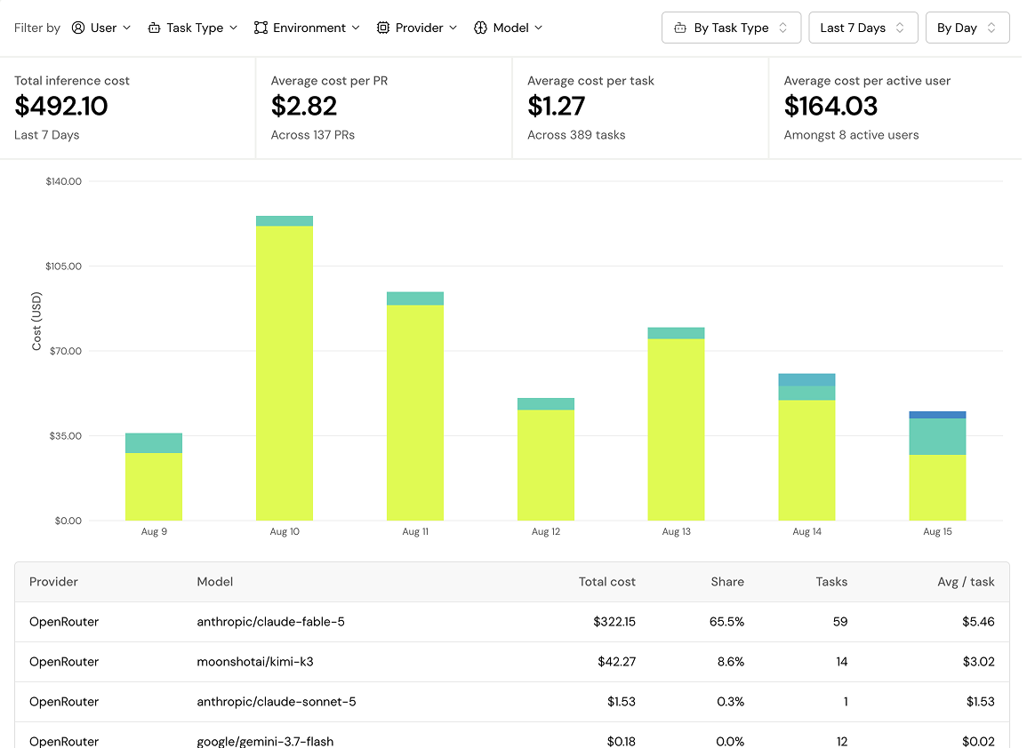Viewport: 1027px width, 748px height.
Task: Expand the Model filter chevron
Action: pos(538,28)
